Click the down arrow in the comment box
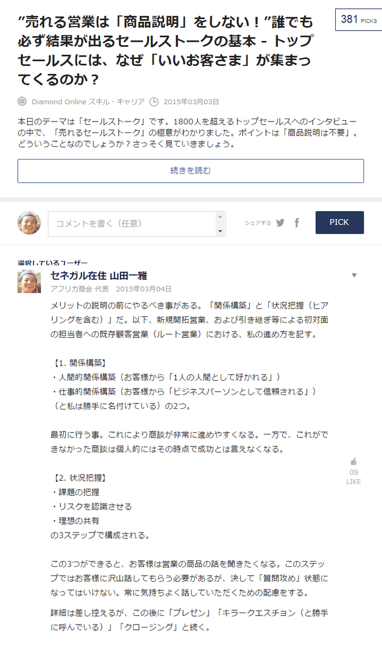 220,231
